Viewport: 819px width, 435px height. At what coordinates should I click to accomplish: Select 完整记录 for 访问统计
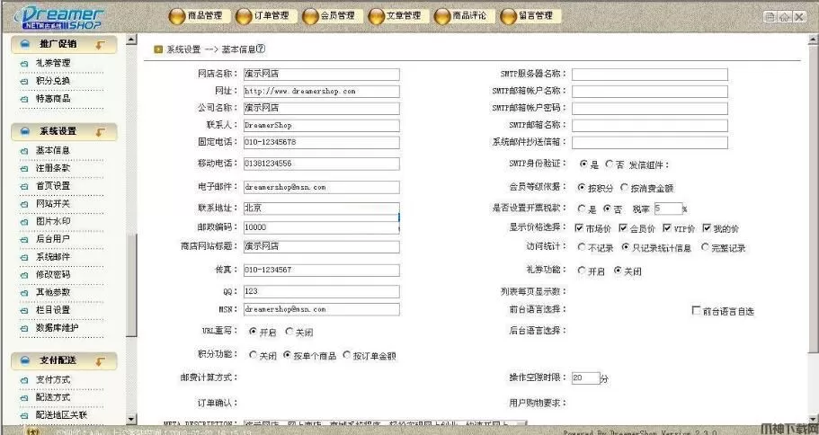(x=706, y=247)
